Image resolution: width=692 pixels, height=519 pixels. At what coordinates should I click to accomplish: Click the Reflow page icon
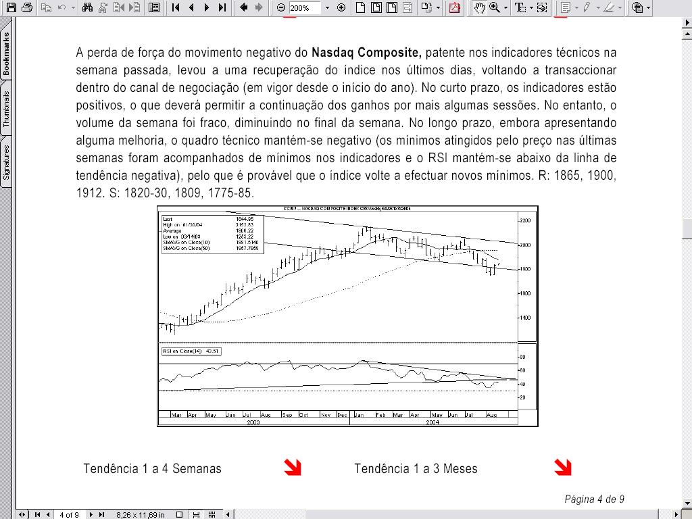pyautogui.click(x=407, y=7)
